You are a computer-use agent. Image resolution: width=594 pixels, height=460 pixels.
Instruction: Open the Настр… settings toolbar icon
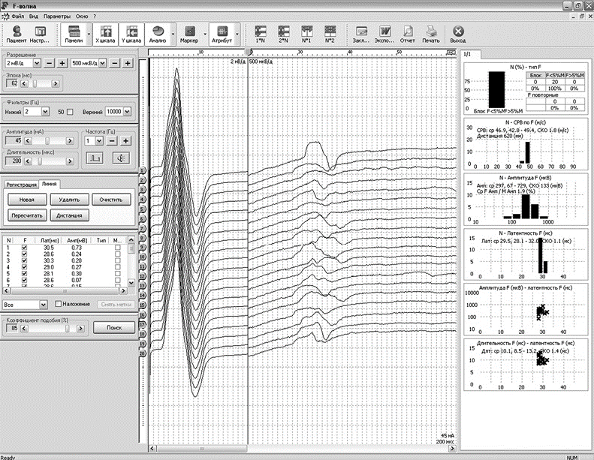[40, 34]
